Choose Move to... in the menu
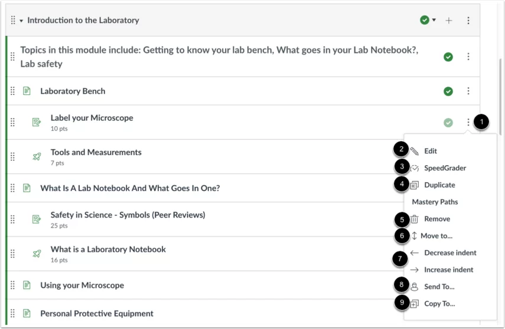This screenshot has width=505, height=329. (436, 236)
